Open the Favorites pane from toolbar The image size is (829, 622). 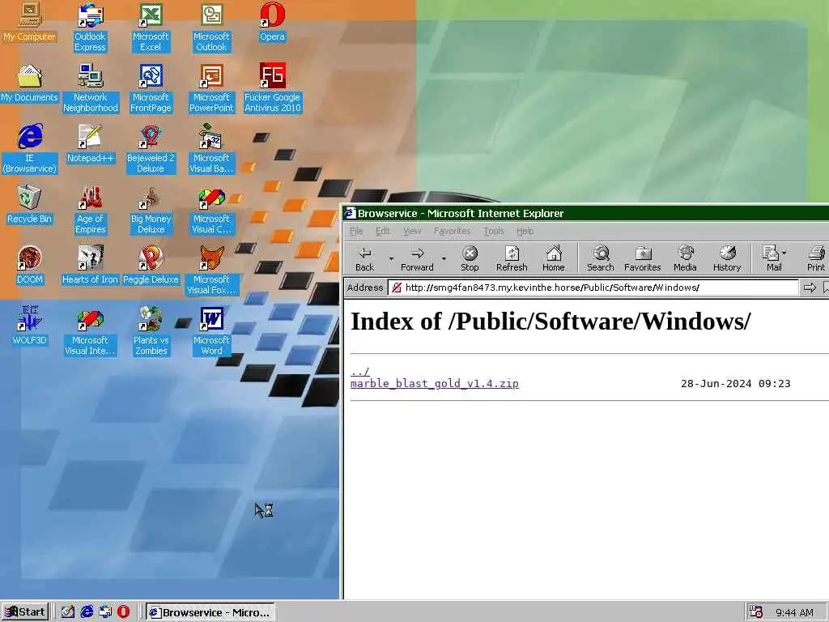[x=642, y=258]
